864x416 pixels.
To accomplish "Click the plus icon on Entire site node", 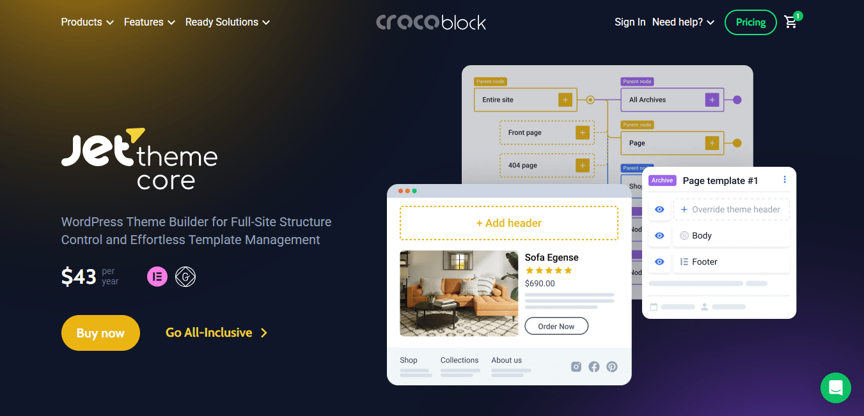I will click(x=565, y=100).
